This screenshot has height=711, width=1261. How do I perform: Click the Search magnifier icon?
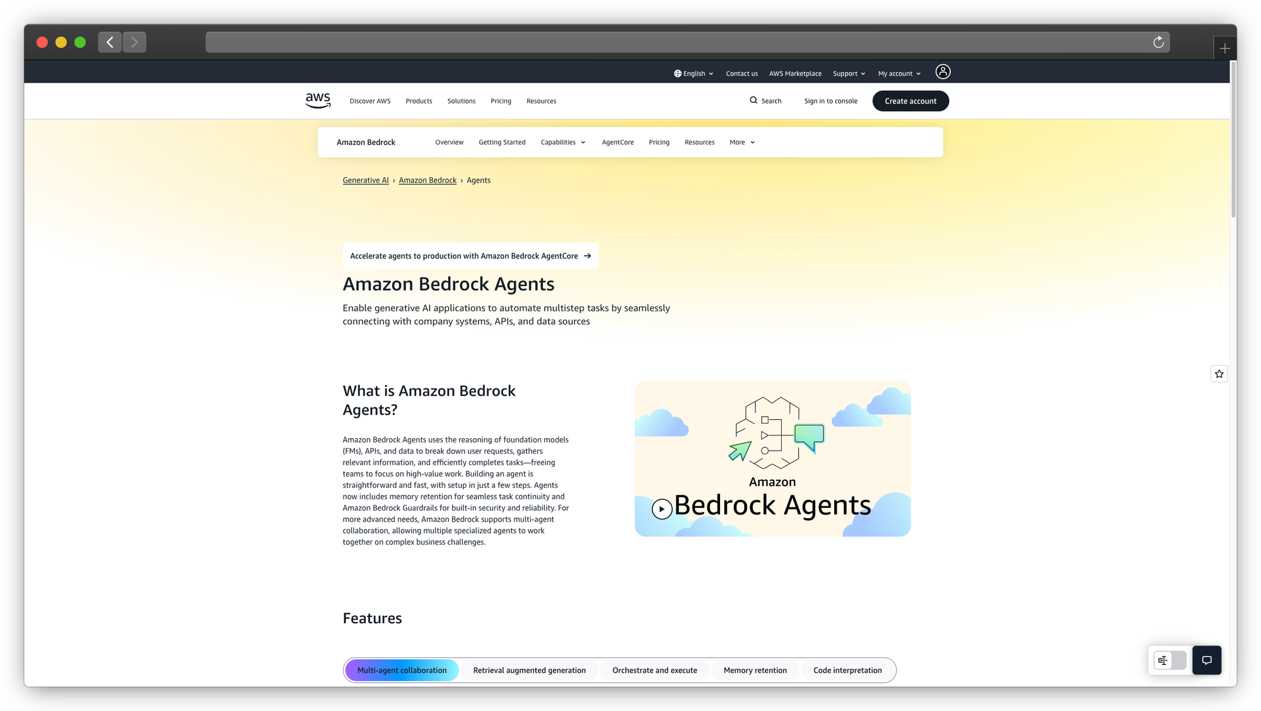(753, 100)
